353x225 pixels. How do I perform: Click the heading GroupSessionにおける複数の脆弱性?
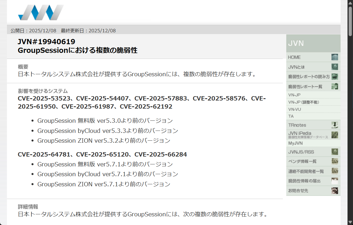(77, 51)
